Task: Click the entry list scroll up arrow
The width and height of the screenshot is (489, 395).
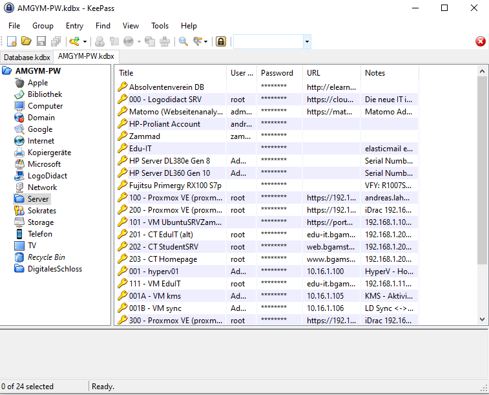Action: tap(482, 72)
